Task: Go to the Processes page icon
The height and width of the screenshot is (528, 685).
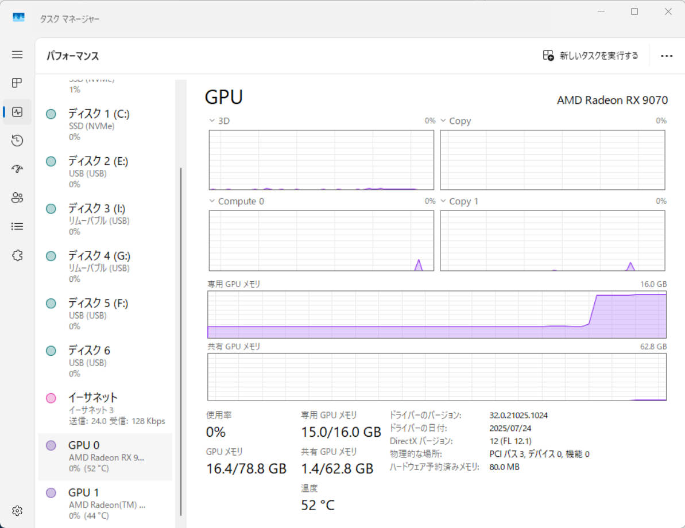Action: [x=17, y=83]
